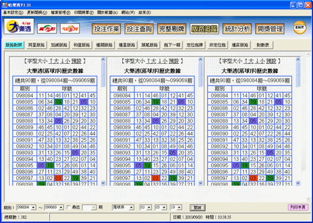Click purple 05 cell in right panel row 098088

coord(253,121)
